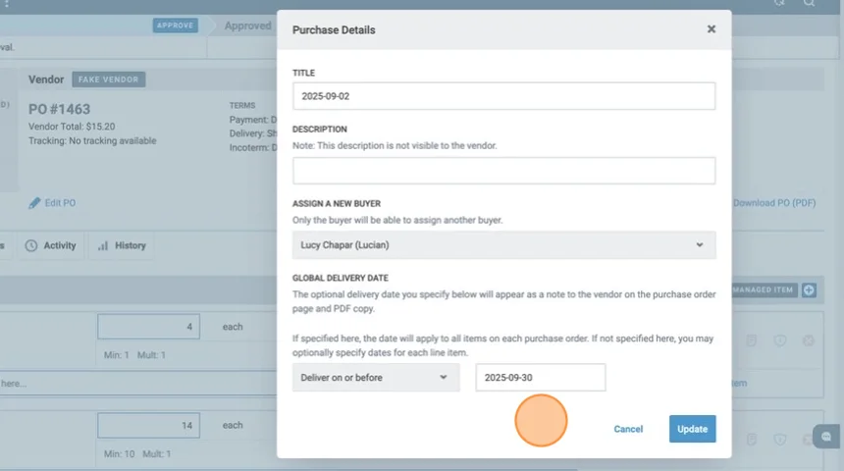Screen dimensions: 844x471
Task: Click the search magnifier icon in header
Action: click(x=809, y=3)
